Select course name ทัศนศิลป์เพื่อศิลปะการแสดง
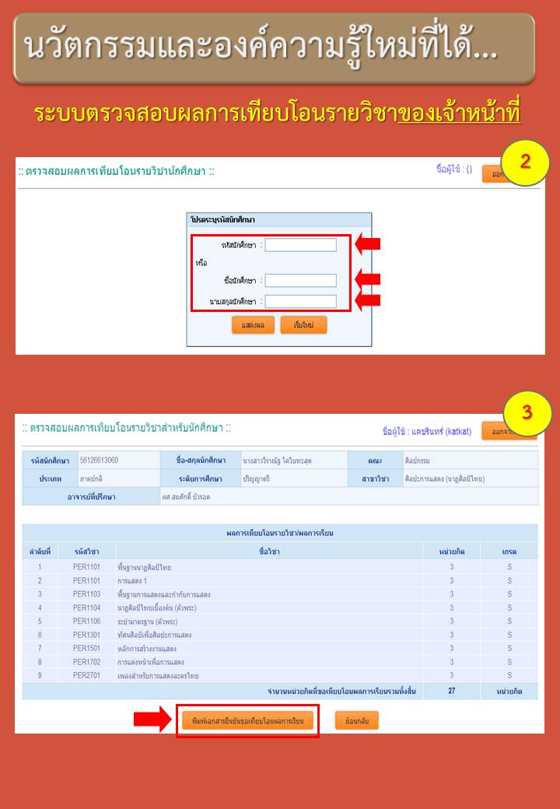The height and width of the screenshot is (809, 560). tap(155, 635)
